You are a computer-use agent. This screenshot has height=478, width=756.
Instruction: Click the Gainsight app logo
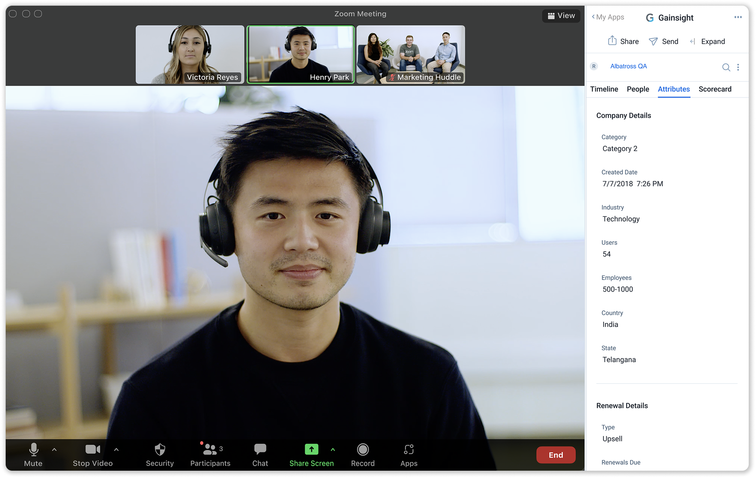pos(650,17)
